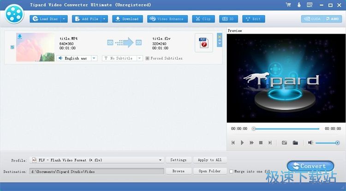The height and width of the screenshot is (191, 346).
Task: Select the title.flv output name text
Action: (161, 39)
